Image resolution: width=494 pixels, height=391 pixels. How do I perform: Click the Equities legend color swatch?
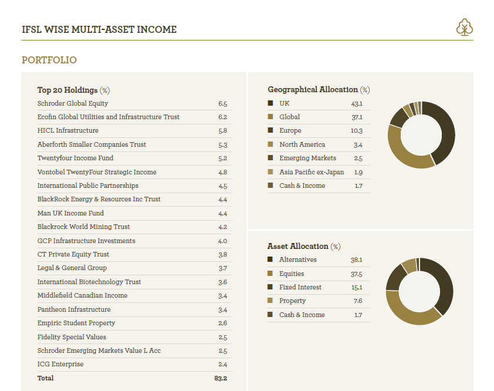[270, 274]
